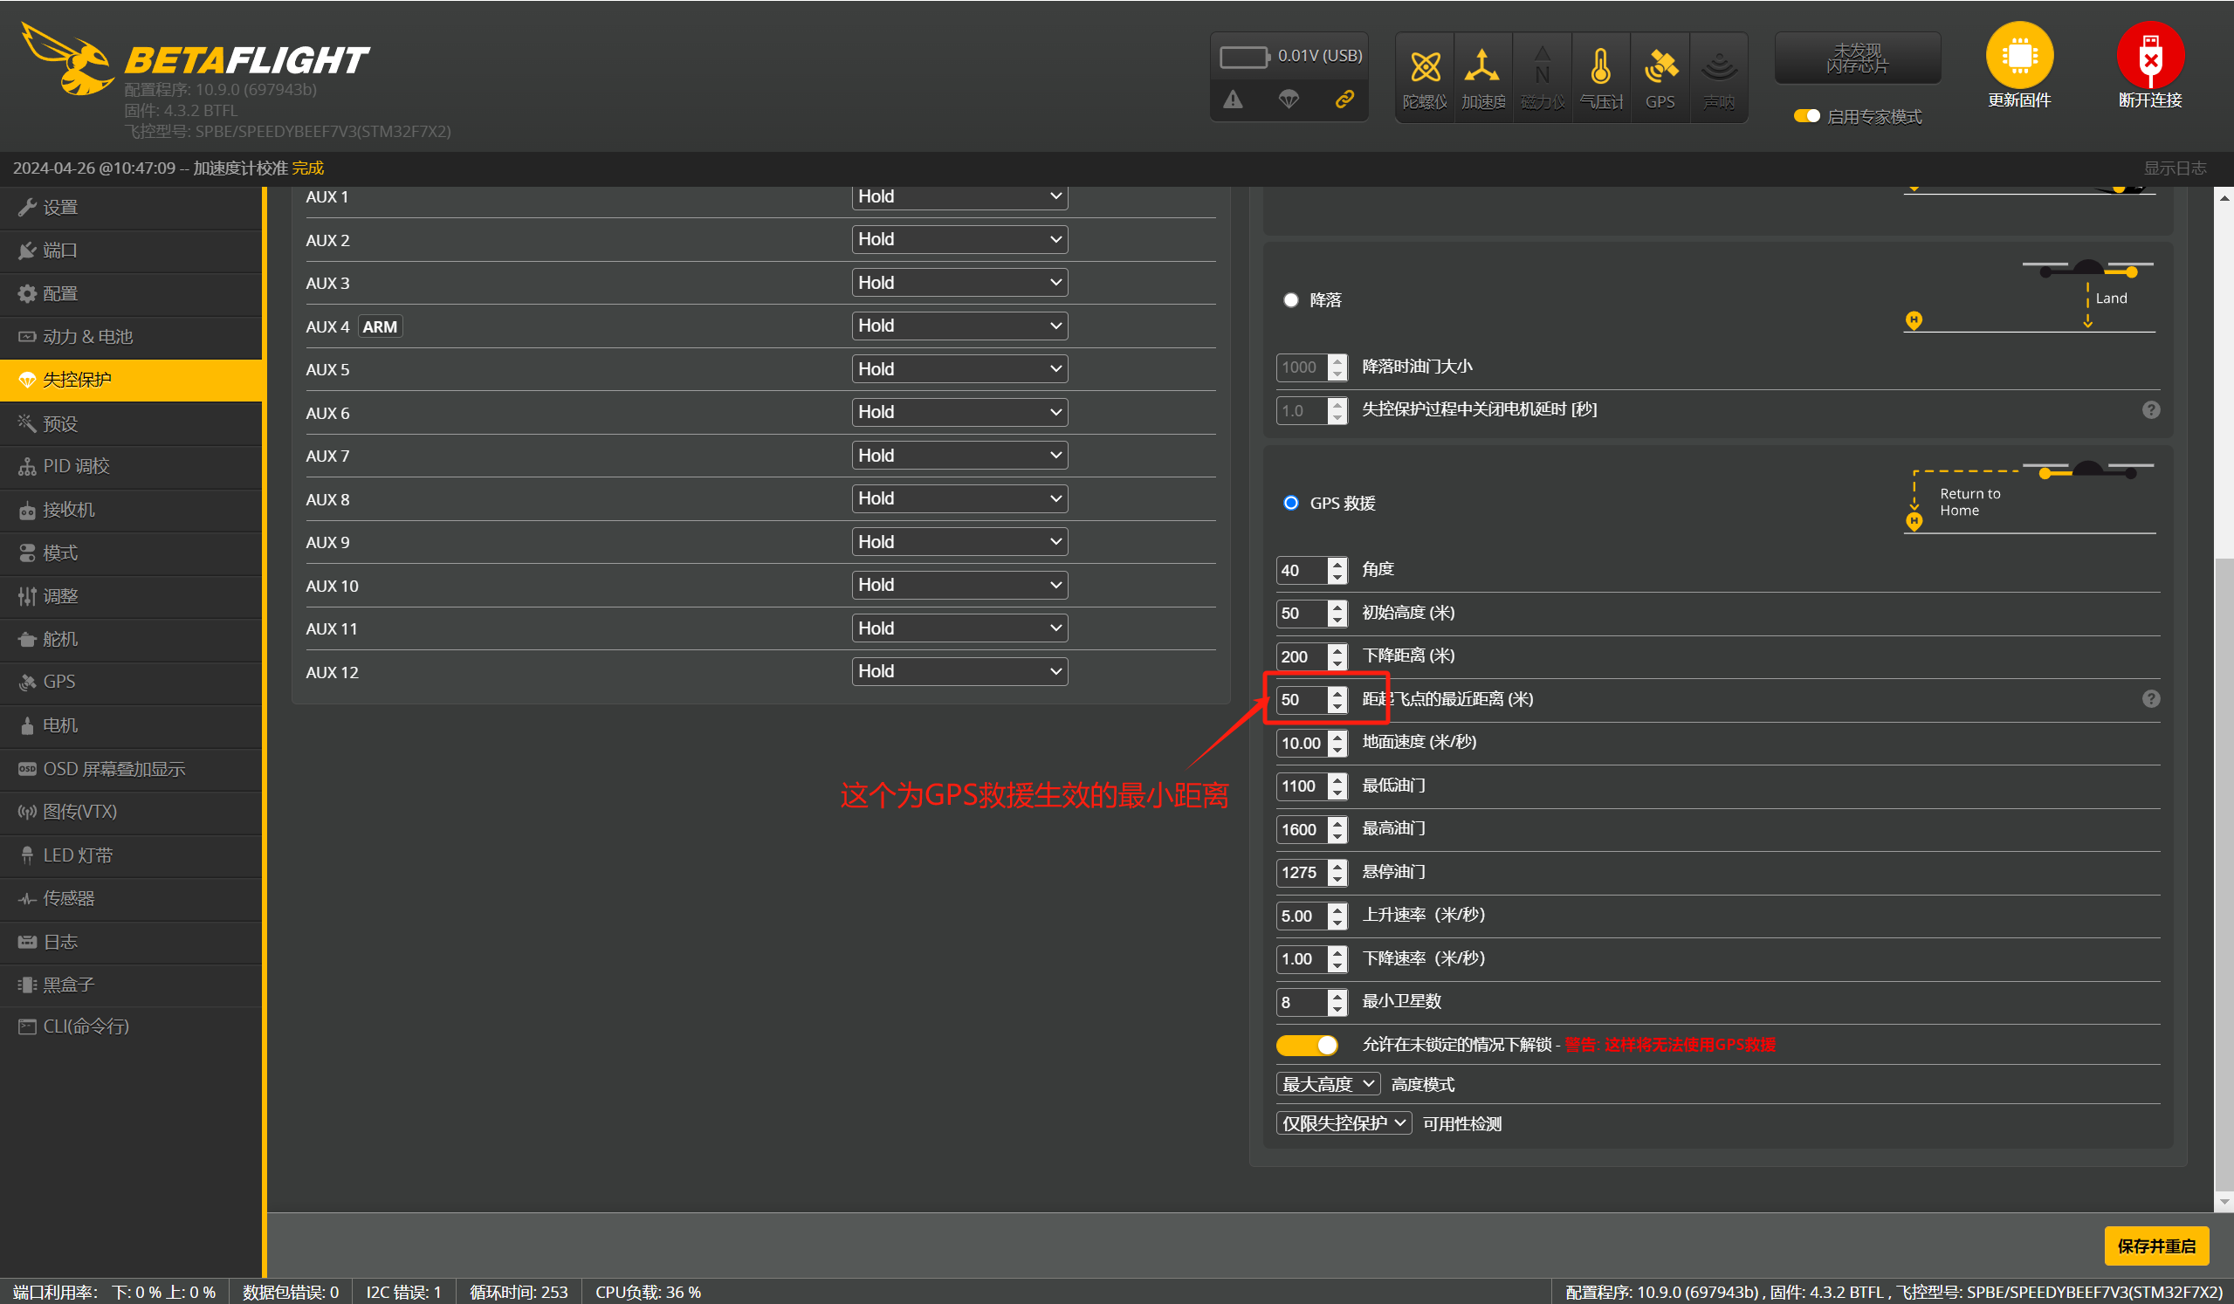The width and height of the screenshot is (2234, 1304).
Task: Select the 降落 landing radio button
Action: 1291,300
